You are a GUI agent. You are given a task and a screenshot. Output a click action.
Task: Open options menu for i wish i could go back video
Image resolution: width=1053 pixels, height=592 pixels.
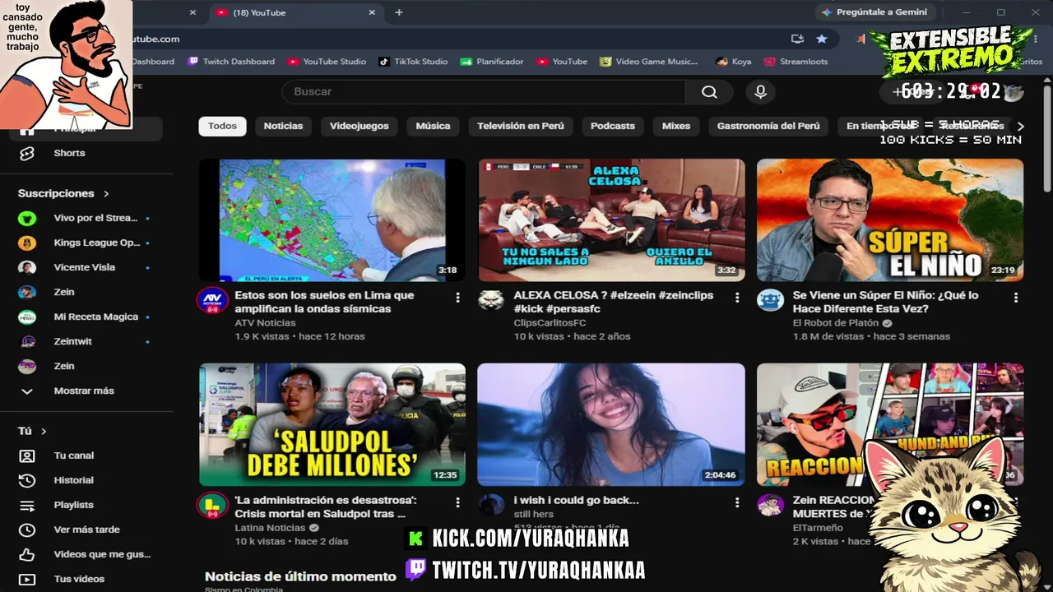point(737,502)
